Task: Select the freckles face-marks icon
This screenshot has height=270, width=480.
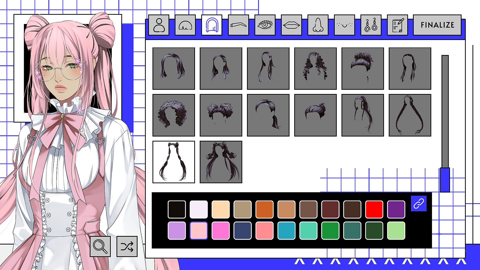Action: click(344, 25)
